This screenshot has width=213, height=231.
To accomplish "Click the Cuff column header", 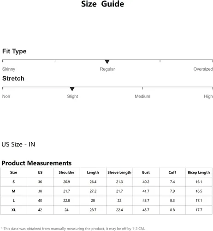I will pyautogui.click(x=172, y=172).
